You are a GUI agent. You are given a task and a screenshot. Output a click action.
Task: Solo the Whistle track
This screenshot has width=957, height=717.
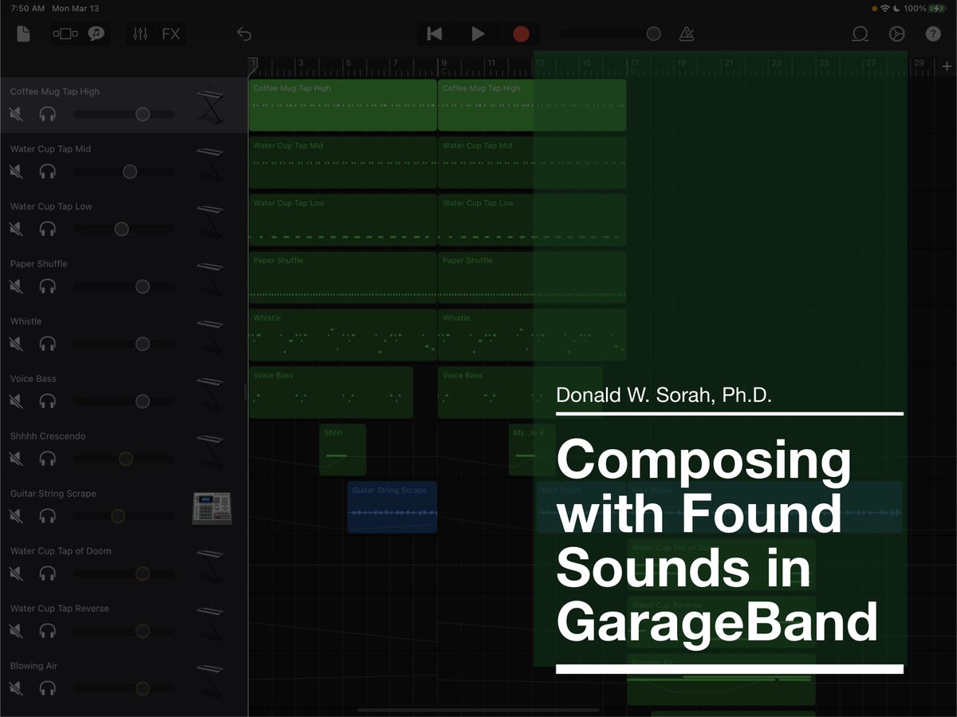pos(48,344)
